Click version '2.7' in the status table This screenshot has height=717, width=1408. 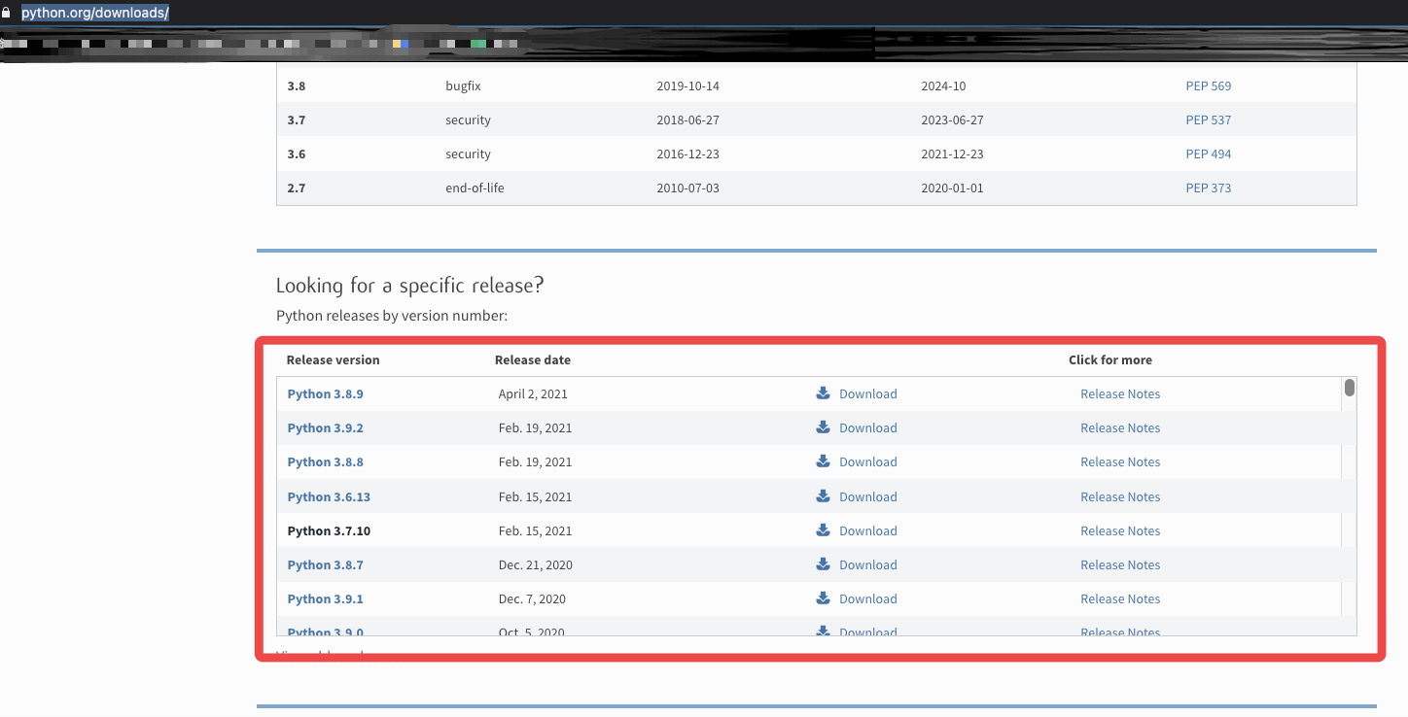(x=296, y=188)
